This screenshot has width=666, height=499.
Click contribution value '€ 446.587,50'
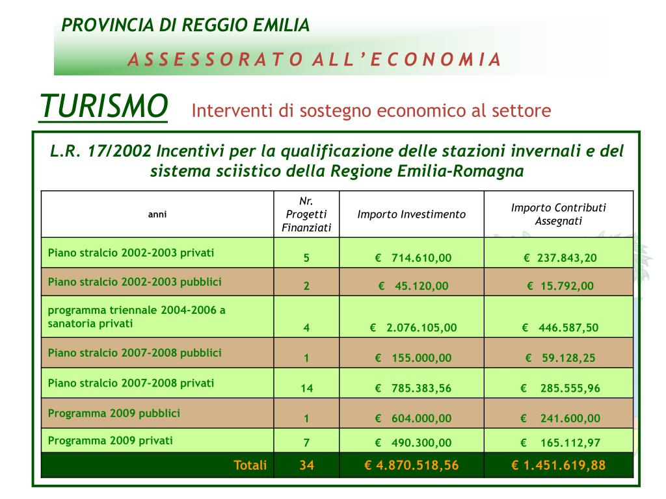[560, 327]
